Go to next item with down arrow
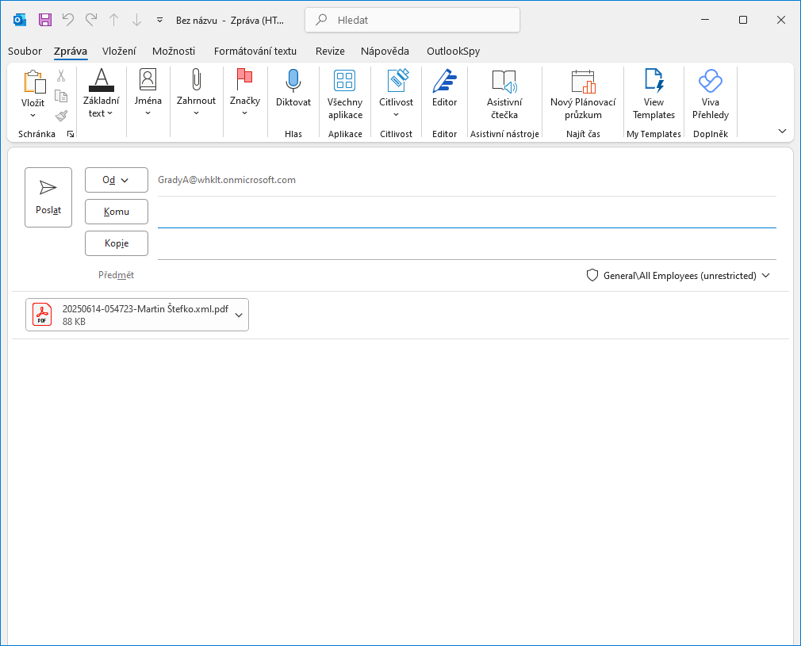 137,20
